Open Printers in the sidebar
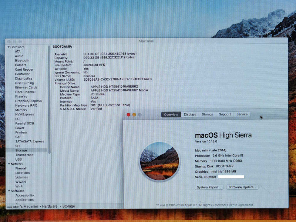This screenshot has height=222, width=296. (21, 132)
